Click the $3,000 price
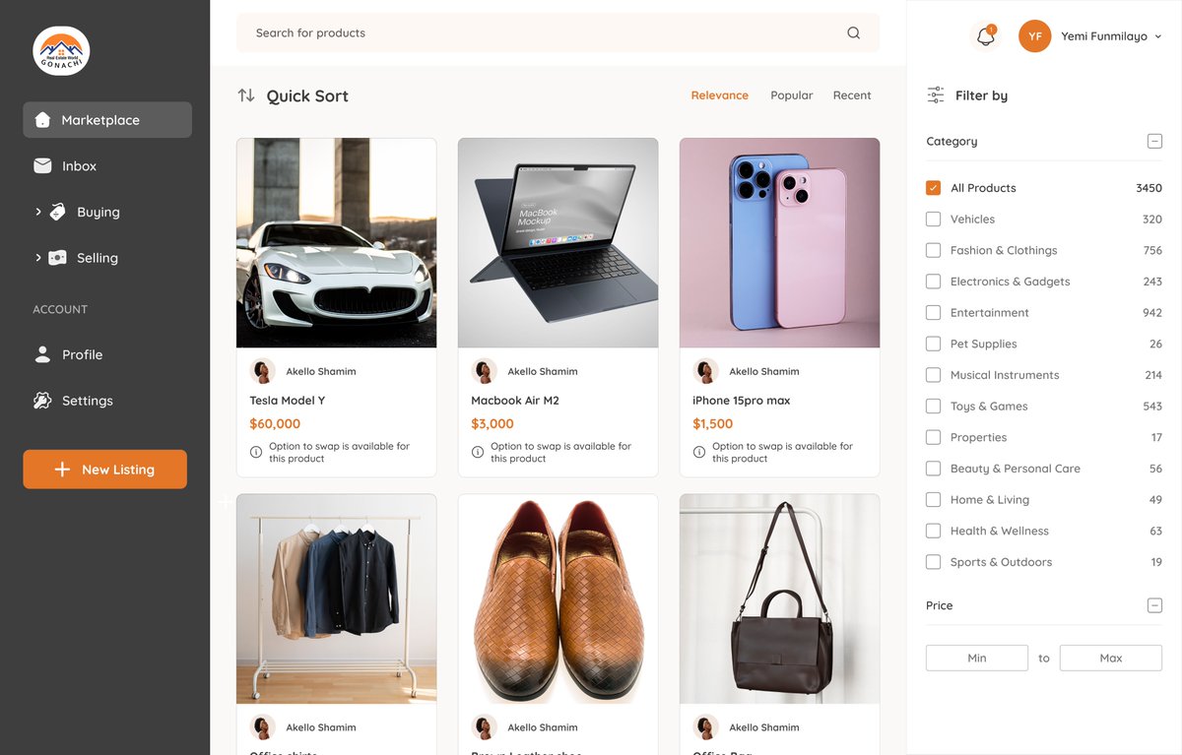 (492, 424)
